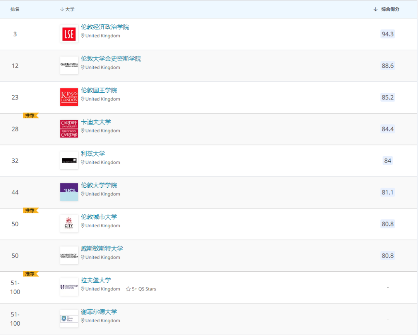
Task: Open the City University logo
Action: point(69,224)
